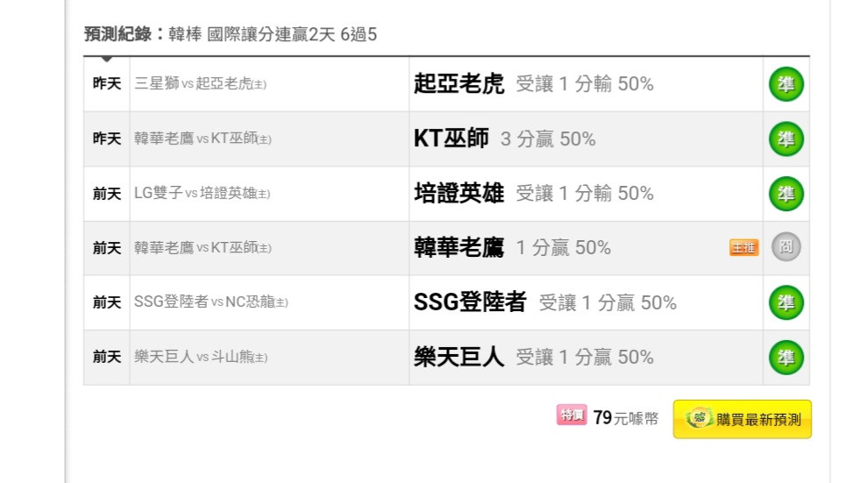Click green 準 icon for 起亞老虎 row
859x483 pixels.
[x=786, y=84]
